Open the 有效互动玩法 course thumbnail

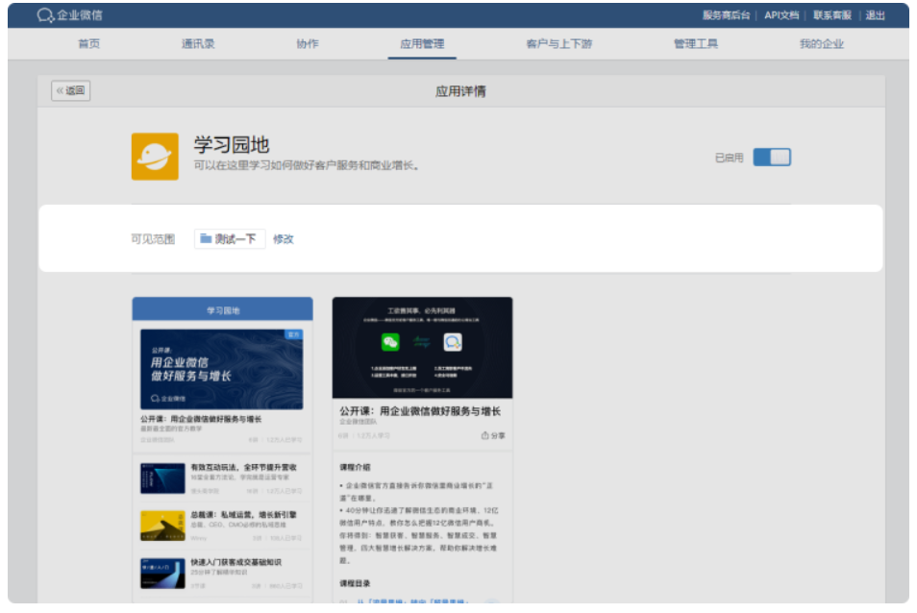click(x=162, y=478)
